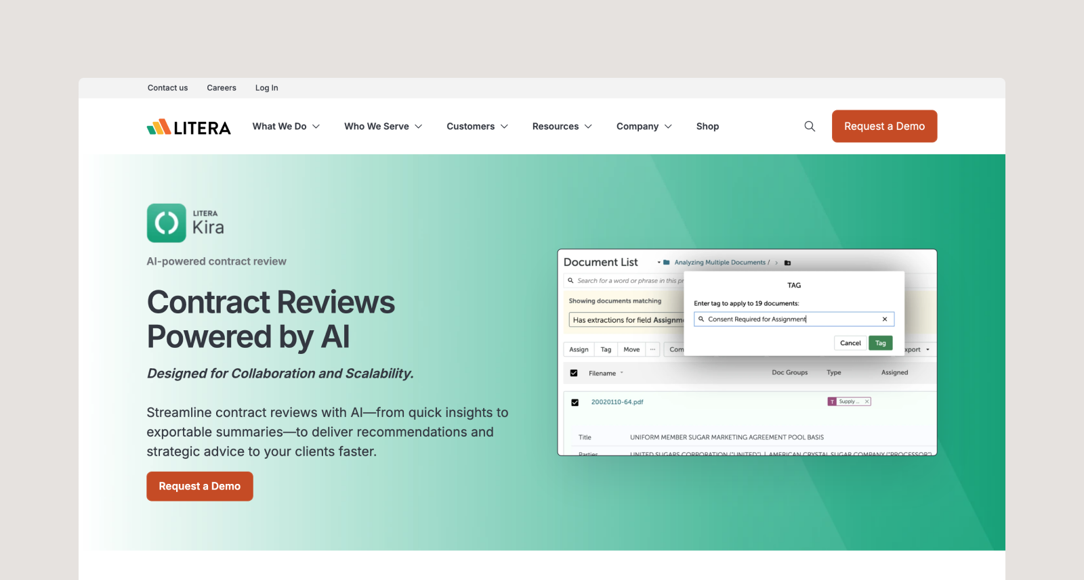1084x580 pixels.
Task: Toggle the select-all checkbox beside Filename
Action: pyautogui.click(x=574, y=373)
